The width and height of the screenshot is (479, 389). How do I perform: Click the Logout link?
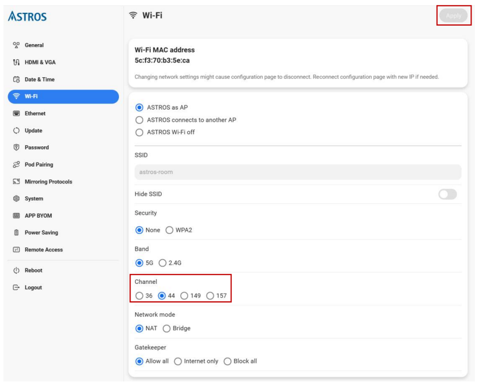(x=63, y=287)
